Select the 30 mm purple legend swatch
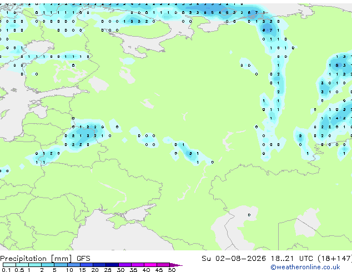The width and height of the screenshot is (352, 272). pyautogui.click(x=124, y=265)
